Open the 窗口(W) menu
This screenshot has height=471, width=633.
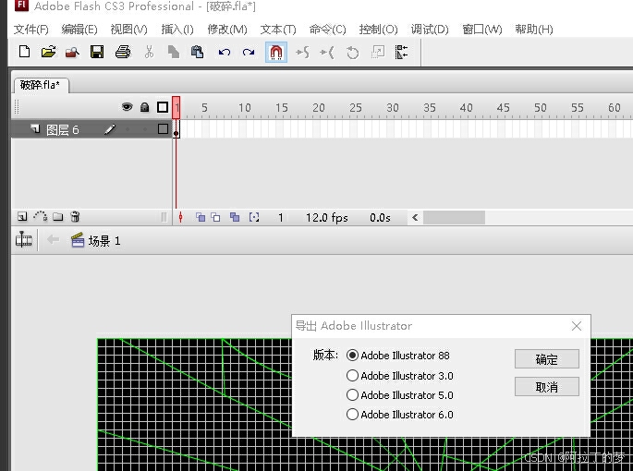point(482,30)
